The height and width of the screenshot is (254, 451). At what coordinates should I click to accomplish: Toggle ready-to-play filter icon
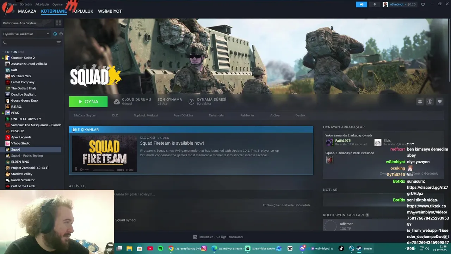(x=61, y=34)
